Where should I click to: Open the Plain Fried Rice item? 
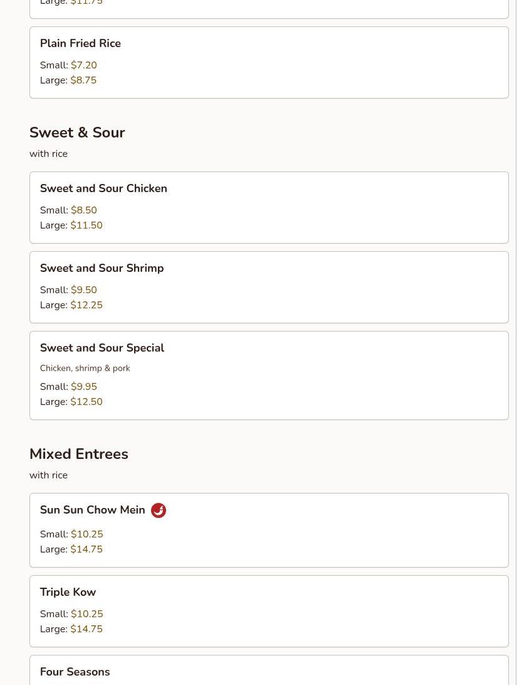[x=80, y=44]
